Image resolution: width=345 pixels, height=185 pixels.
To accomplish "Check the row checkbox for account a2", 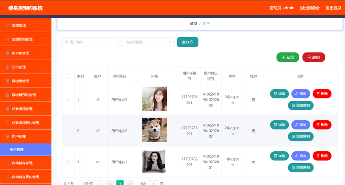I will (68, 131).
